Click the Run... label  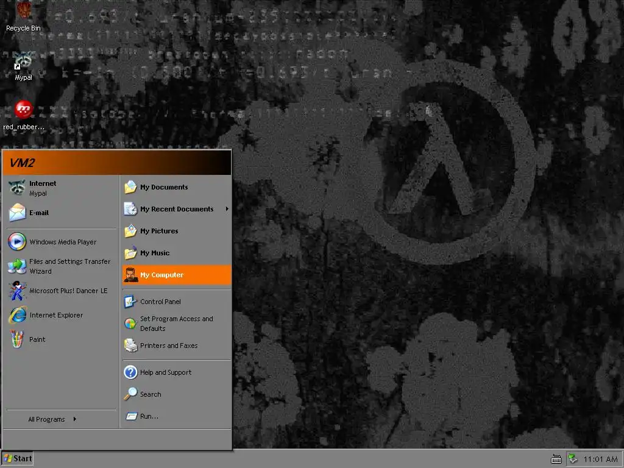point(149,416)
